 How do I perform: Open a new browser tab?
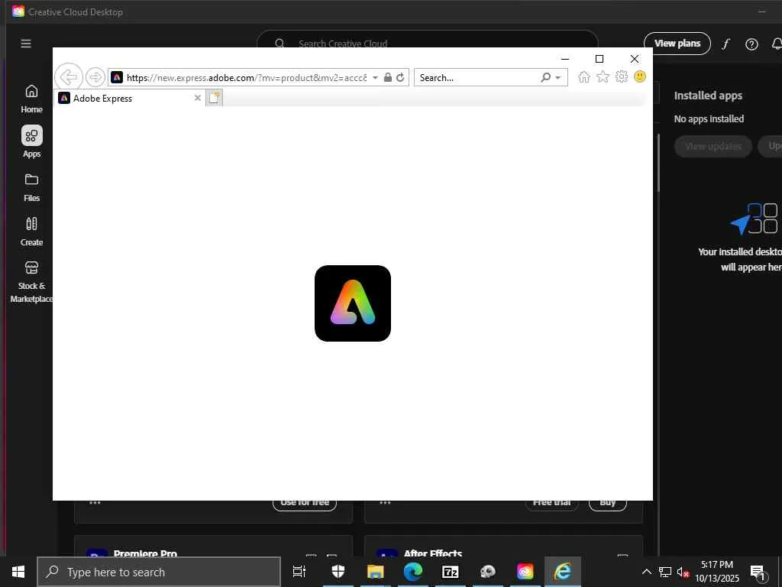pos(214,98)
